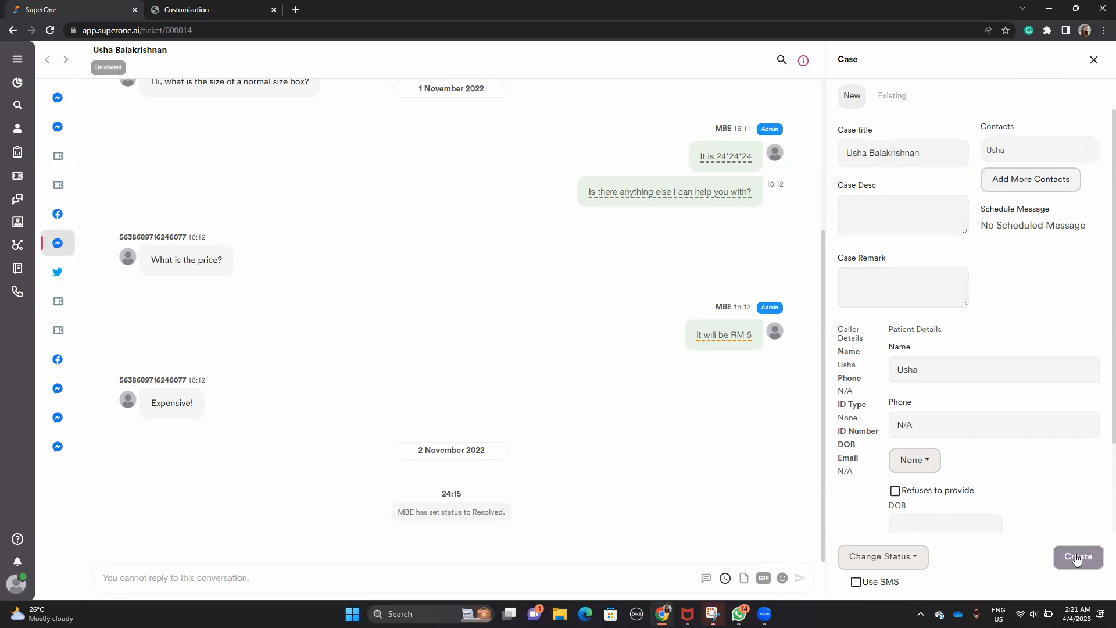Viewport: 1116px width, 628px height.
Task: Open the hamburger menu in the dark sidebar
Action: pyautogui.click(x=17, y=59)
